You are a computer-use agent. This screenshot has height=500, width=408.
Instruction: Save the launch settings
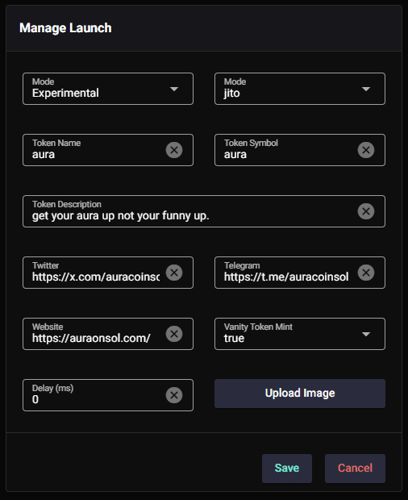point(287,468)
